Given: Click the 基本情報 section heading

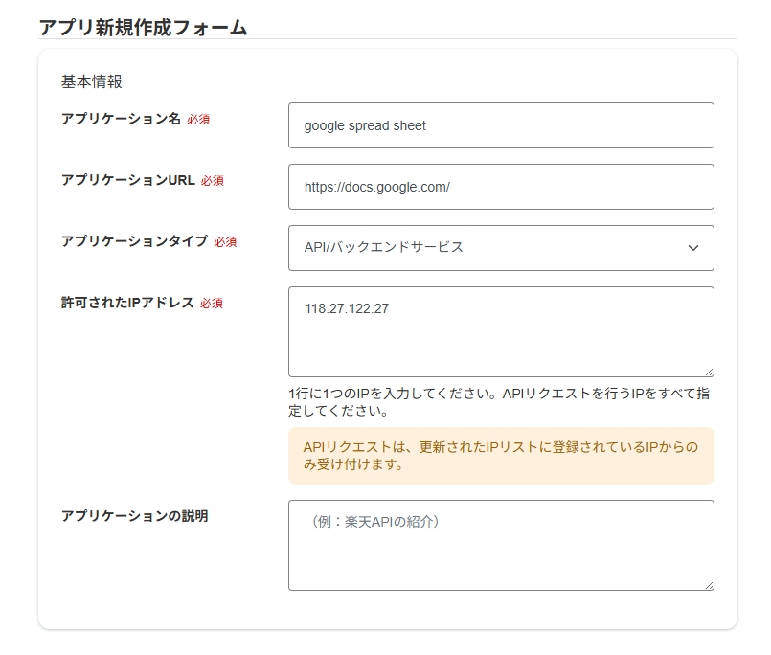Looking at the screenshot, I should click(x=92, y=81).
